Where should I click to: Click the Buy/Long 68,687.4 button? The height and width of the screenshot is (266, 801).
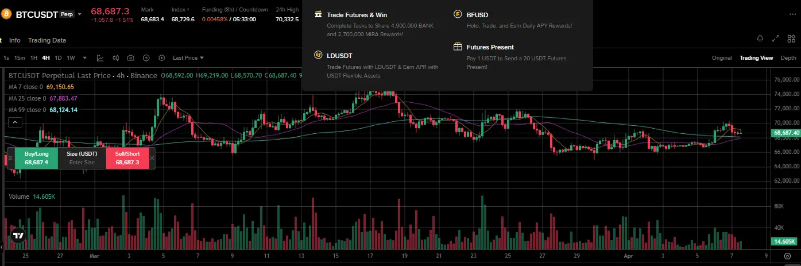pyautogui.click(x=36, y=158)
